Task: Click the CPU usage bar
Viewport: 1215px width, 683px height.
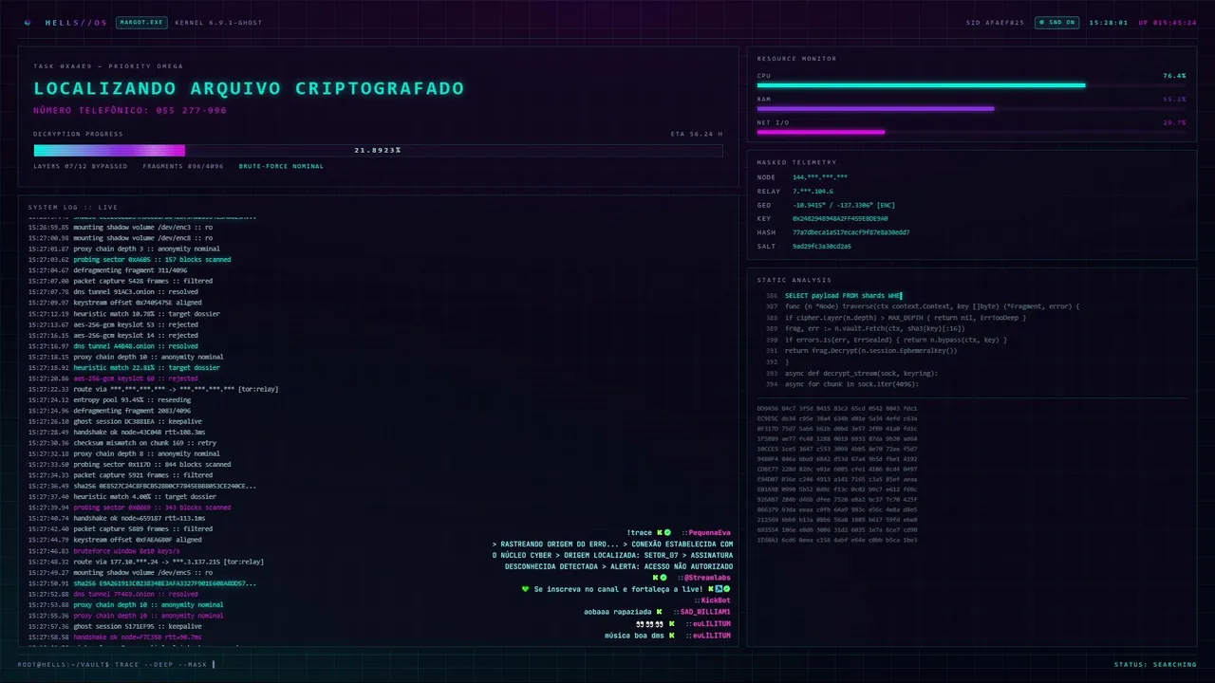Action: click(971, 85)
